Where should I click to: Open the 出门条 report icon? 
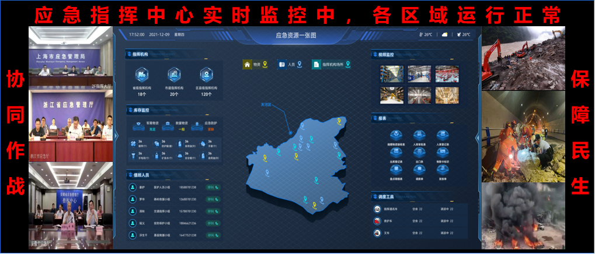tap(419, 153)
